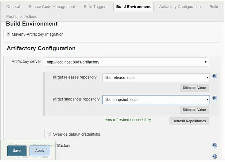The image size is (225, 162).
Task: Click Different Value under releases repository
Action: pos(194,88)
